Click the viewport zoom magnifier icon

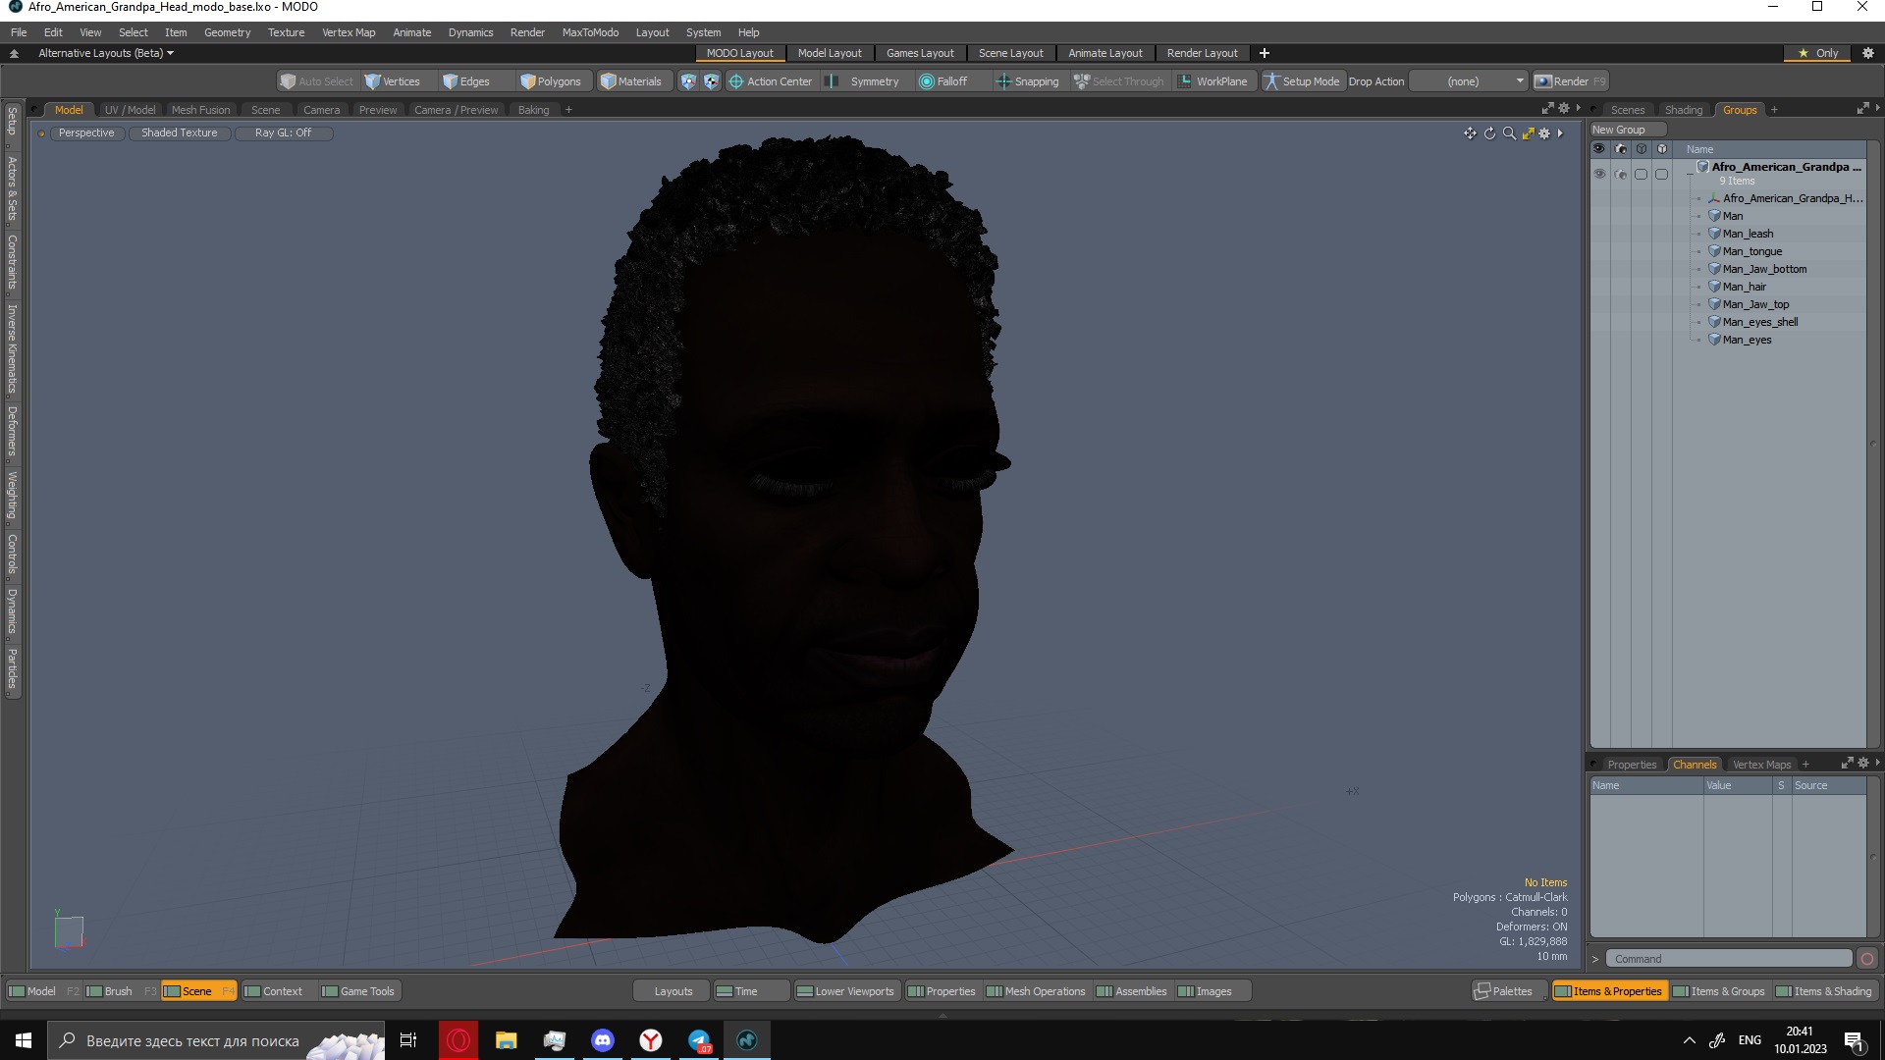click(1509, 133)
